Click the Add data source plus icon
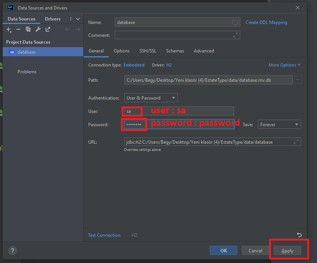This screenshot has width=317, height=263. (x=9, y=30)
